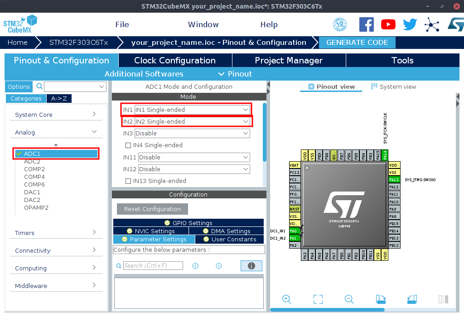This screenshot has height=317, width=464.
Task: Expand the Middleware category
Action: point(56,286)
